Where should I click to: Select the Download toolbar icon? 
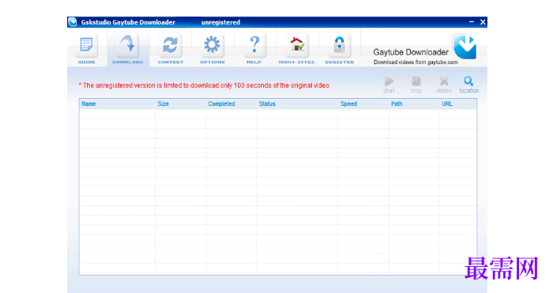point(128,46)
